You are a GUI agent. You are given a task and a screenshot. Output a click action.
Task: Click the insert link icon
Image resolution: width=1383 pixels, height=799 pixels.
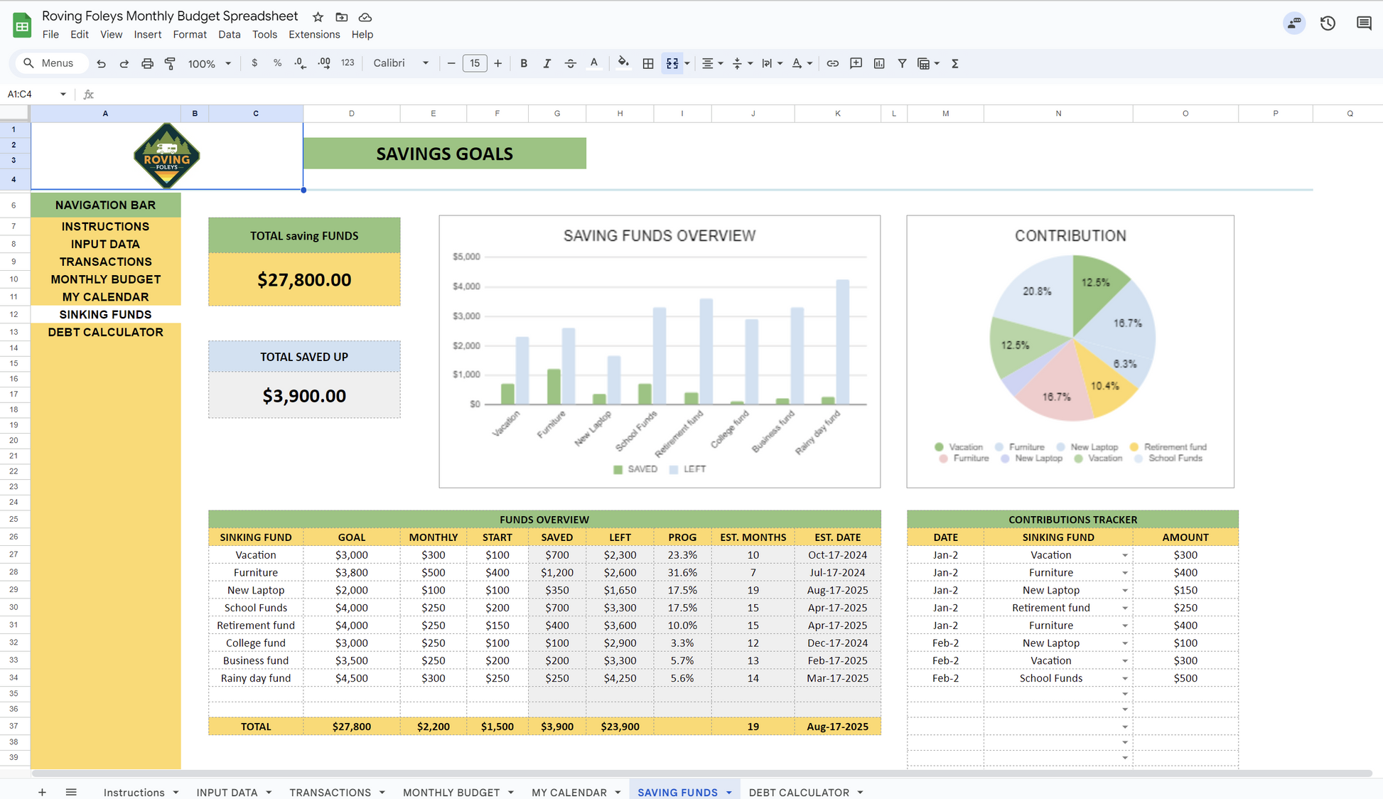832,63
